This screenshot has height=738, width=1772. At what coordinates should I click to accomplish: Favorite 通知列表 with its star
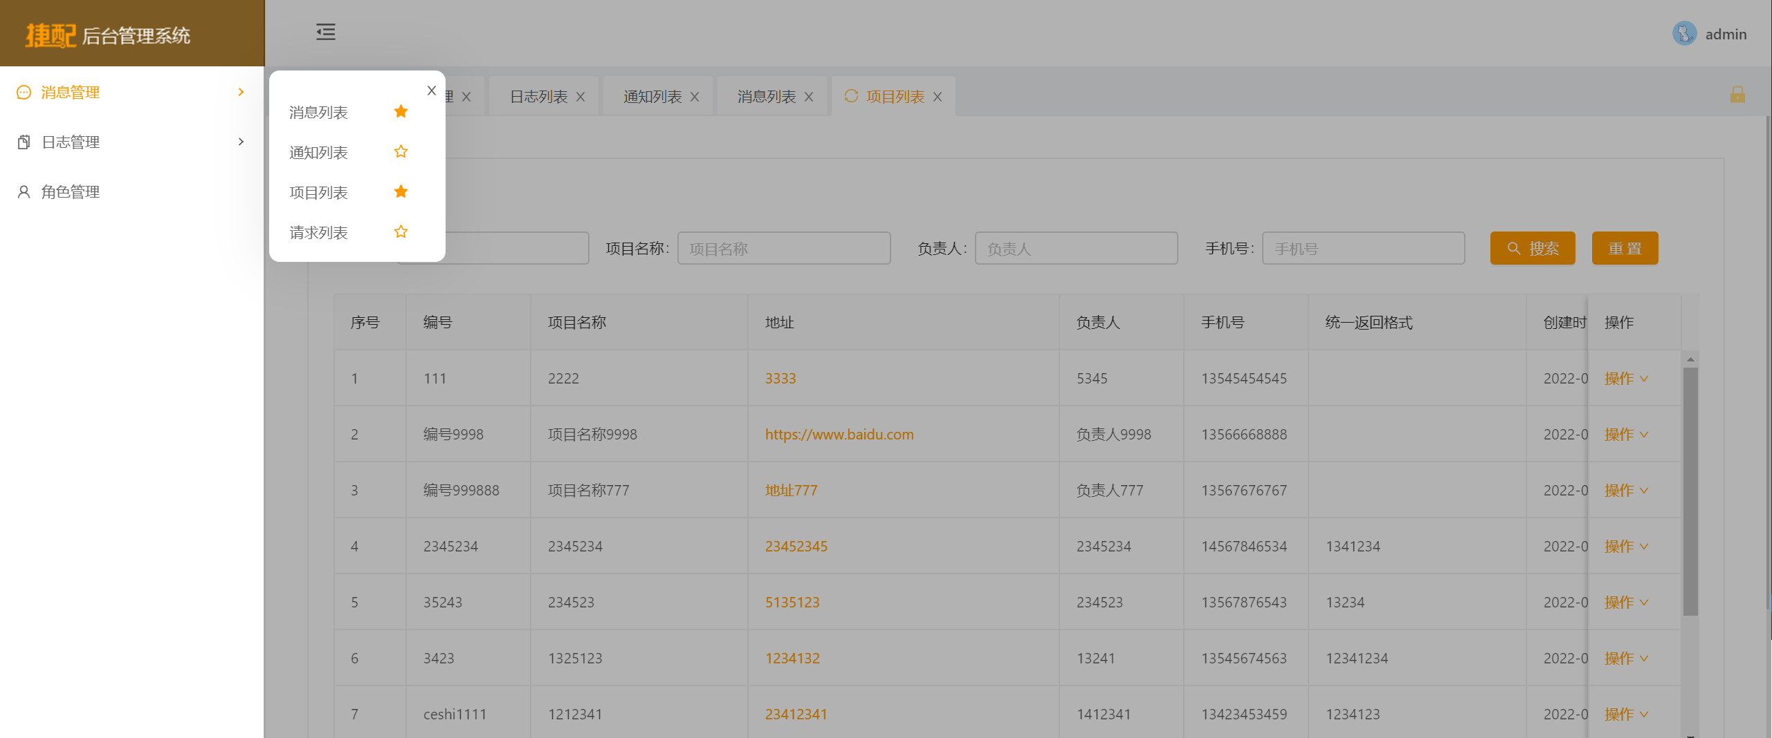[x=401, y=151]
